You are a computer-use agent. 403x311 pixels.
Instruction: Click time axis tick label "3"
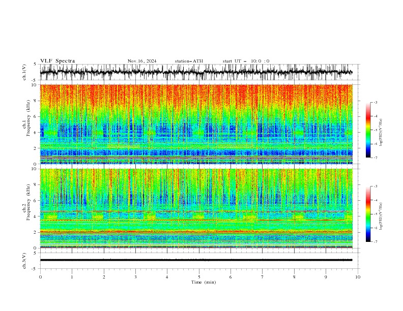pos(135,277)
